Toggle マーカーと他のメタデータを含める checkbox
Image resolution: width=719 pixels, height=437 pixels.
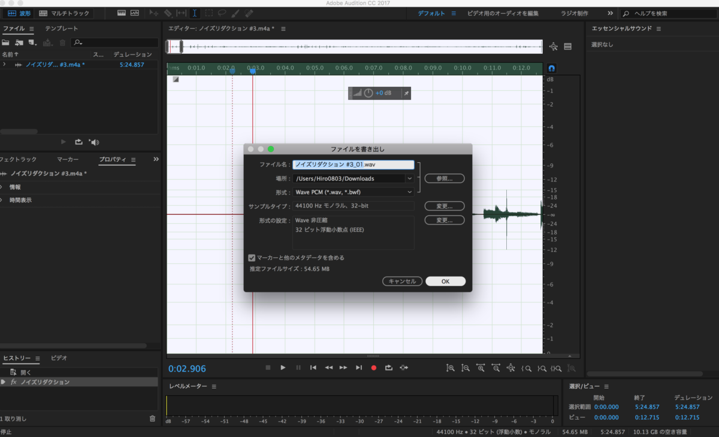252,257
